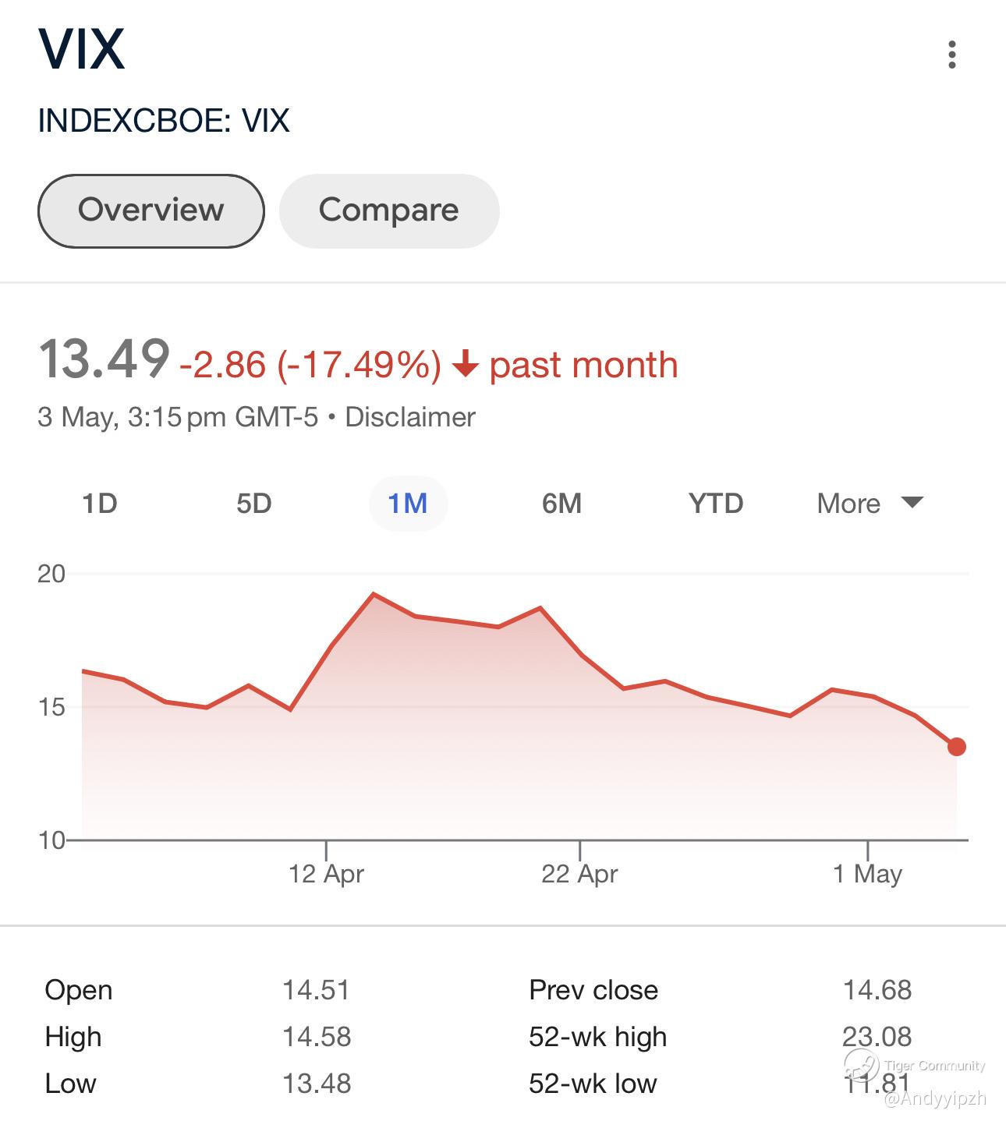Select the 1M time range
Viewport: 1006px width, 1121px height.
click(x=408, y=504)
